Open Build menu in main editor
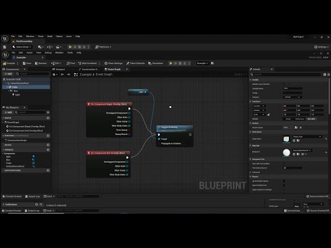Viewport: 331px width, 248px height. [x=50, y=37]
